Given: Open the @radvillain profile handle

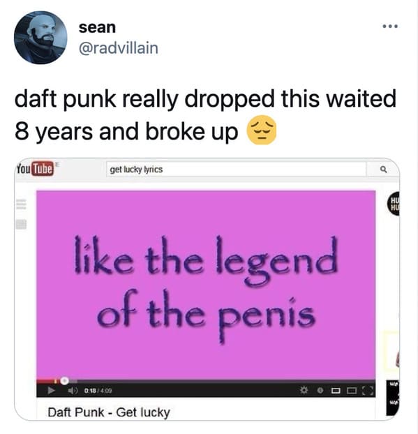Looking at the screenshot, I should [119, 48].
